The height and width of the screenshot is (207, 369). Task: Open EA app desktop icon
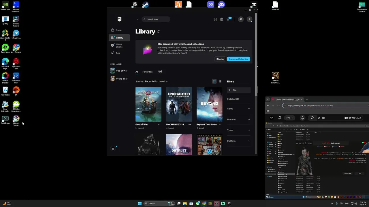click(16, 91)
